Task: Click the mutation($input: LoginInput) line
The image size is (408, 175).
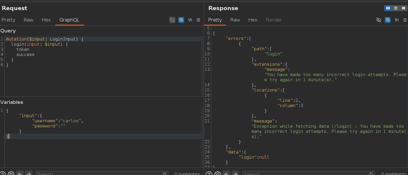Action: click(45, 39)
